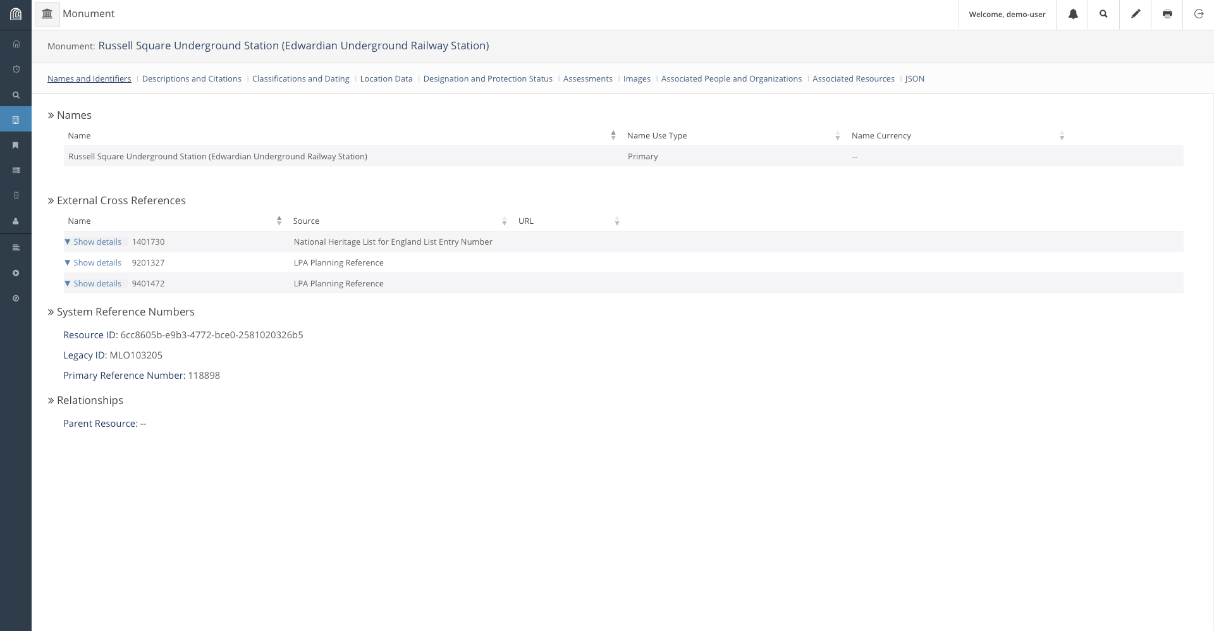The width and height of the screenshot is (1214, 631).
Task: Switch to Location Data tab
Action: [x=386, y=78]
